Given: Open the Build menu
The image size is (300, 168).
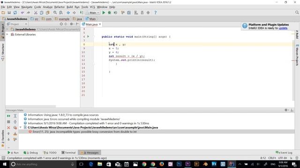Looking at the screenshot, I should point(70,7).
